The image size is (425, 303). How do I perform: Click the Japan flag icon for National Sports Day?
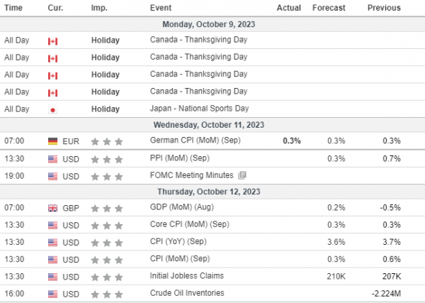point(52,110)
